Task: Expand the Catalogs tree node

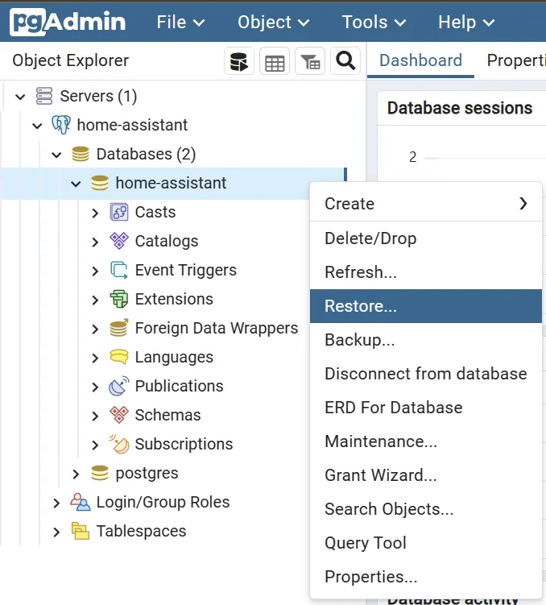Action: click(95, 242)
